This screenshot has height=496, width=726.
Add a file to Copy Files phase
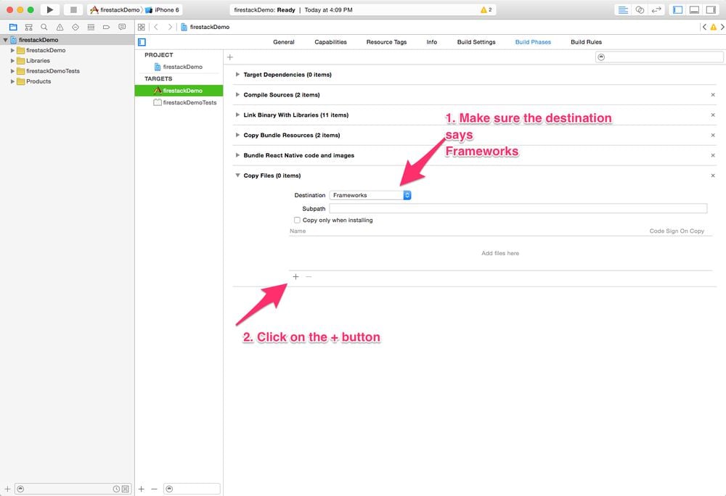(296, 277)
